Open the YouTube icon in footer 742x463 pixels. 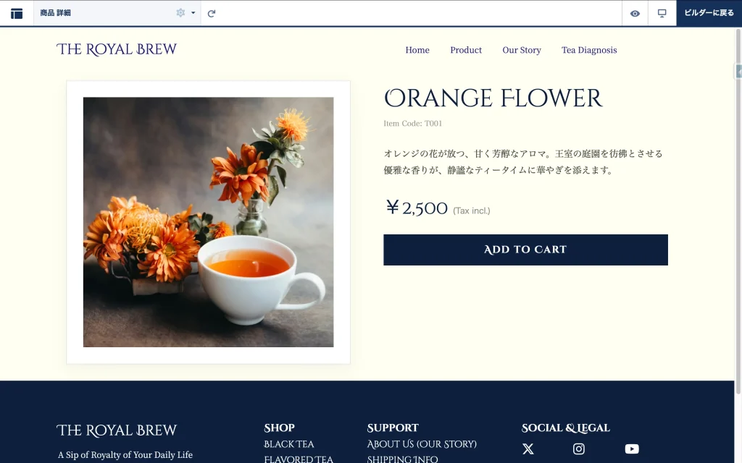(x=632, y=449)
